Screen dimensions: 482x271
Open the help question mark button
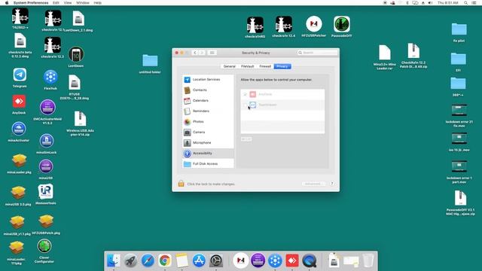pyautogui.click(x=332, y=184)
